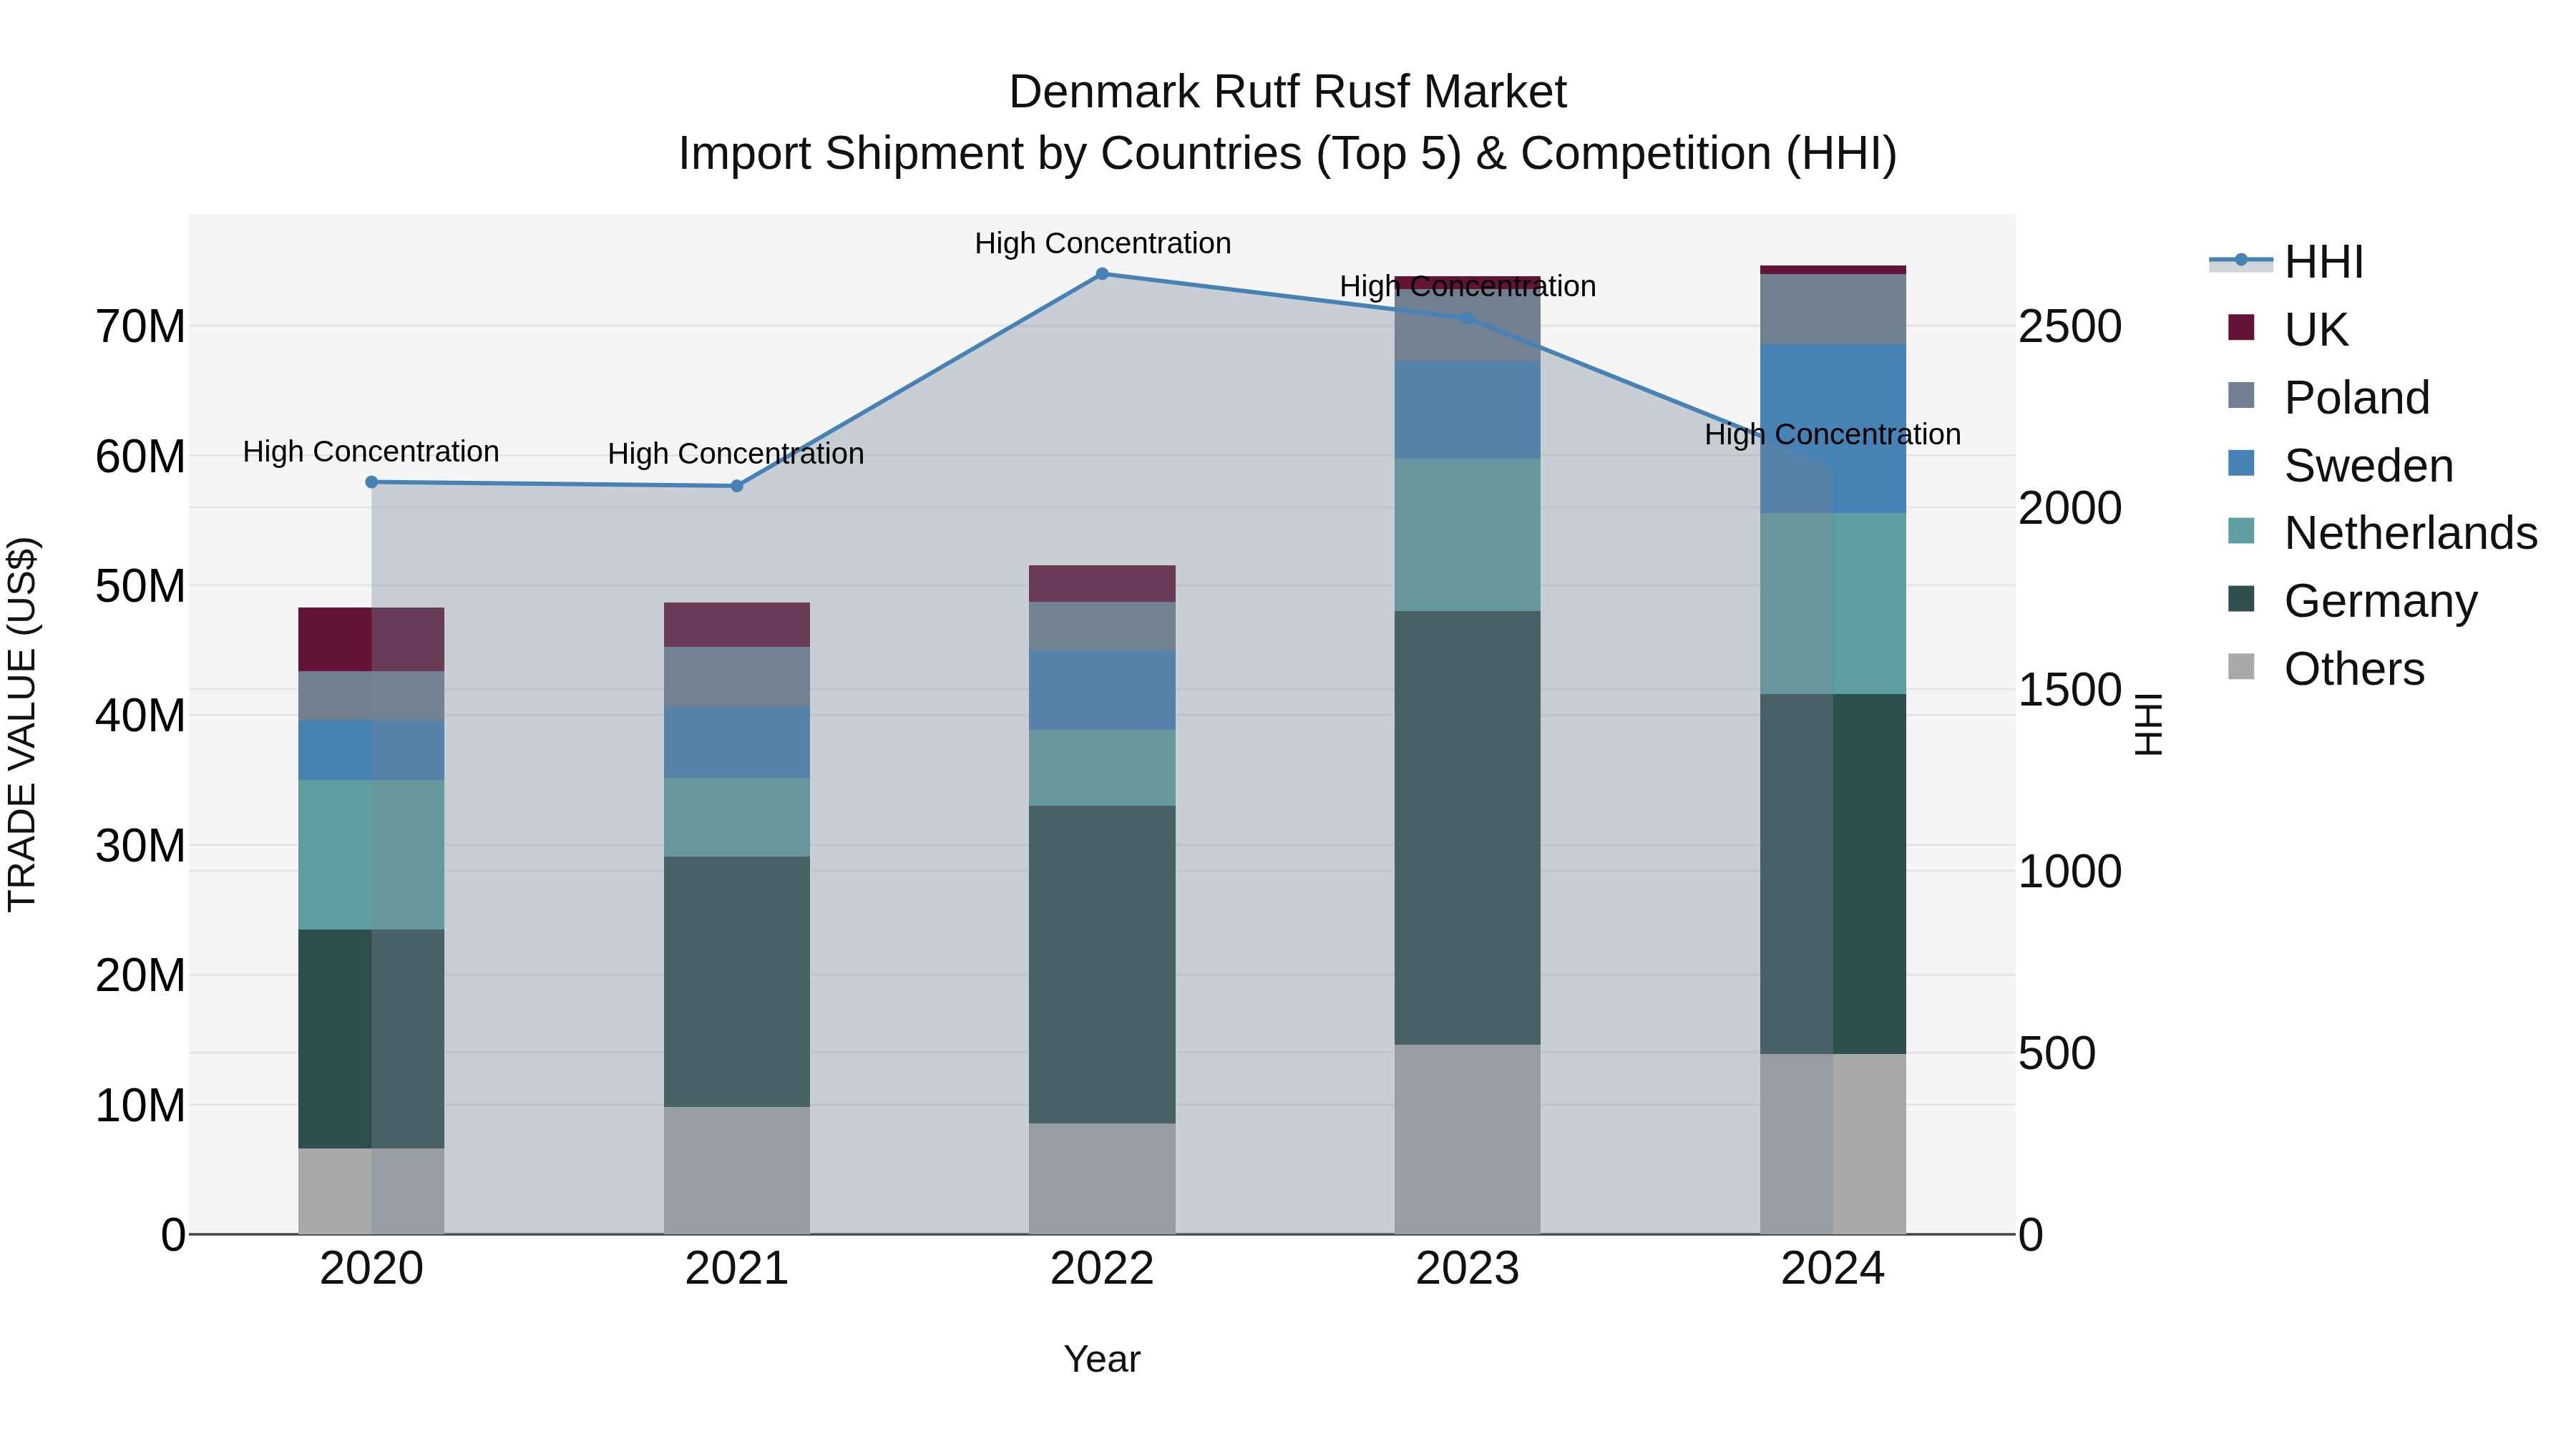Click the 2024 Germany bar segment
The width and height of the screenshot is (2576, 1449).
click(1833, 874)
